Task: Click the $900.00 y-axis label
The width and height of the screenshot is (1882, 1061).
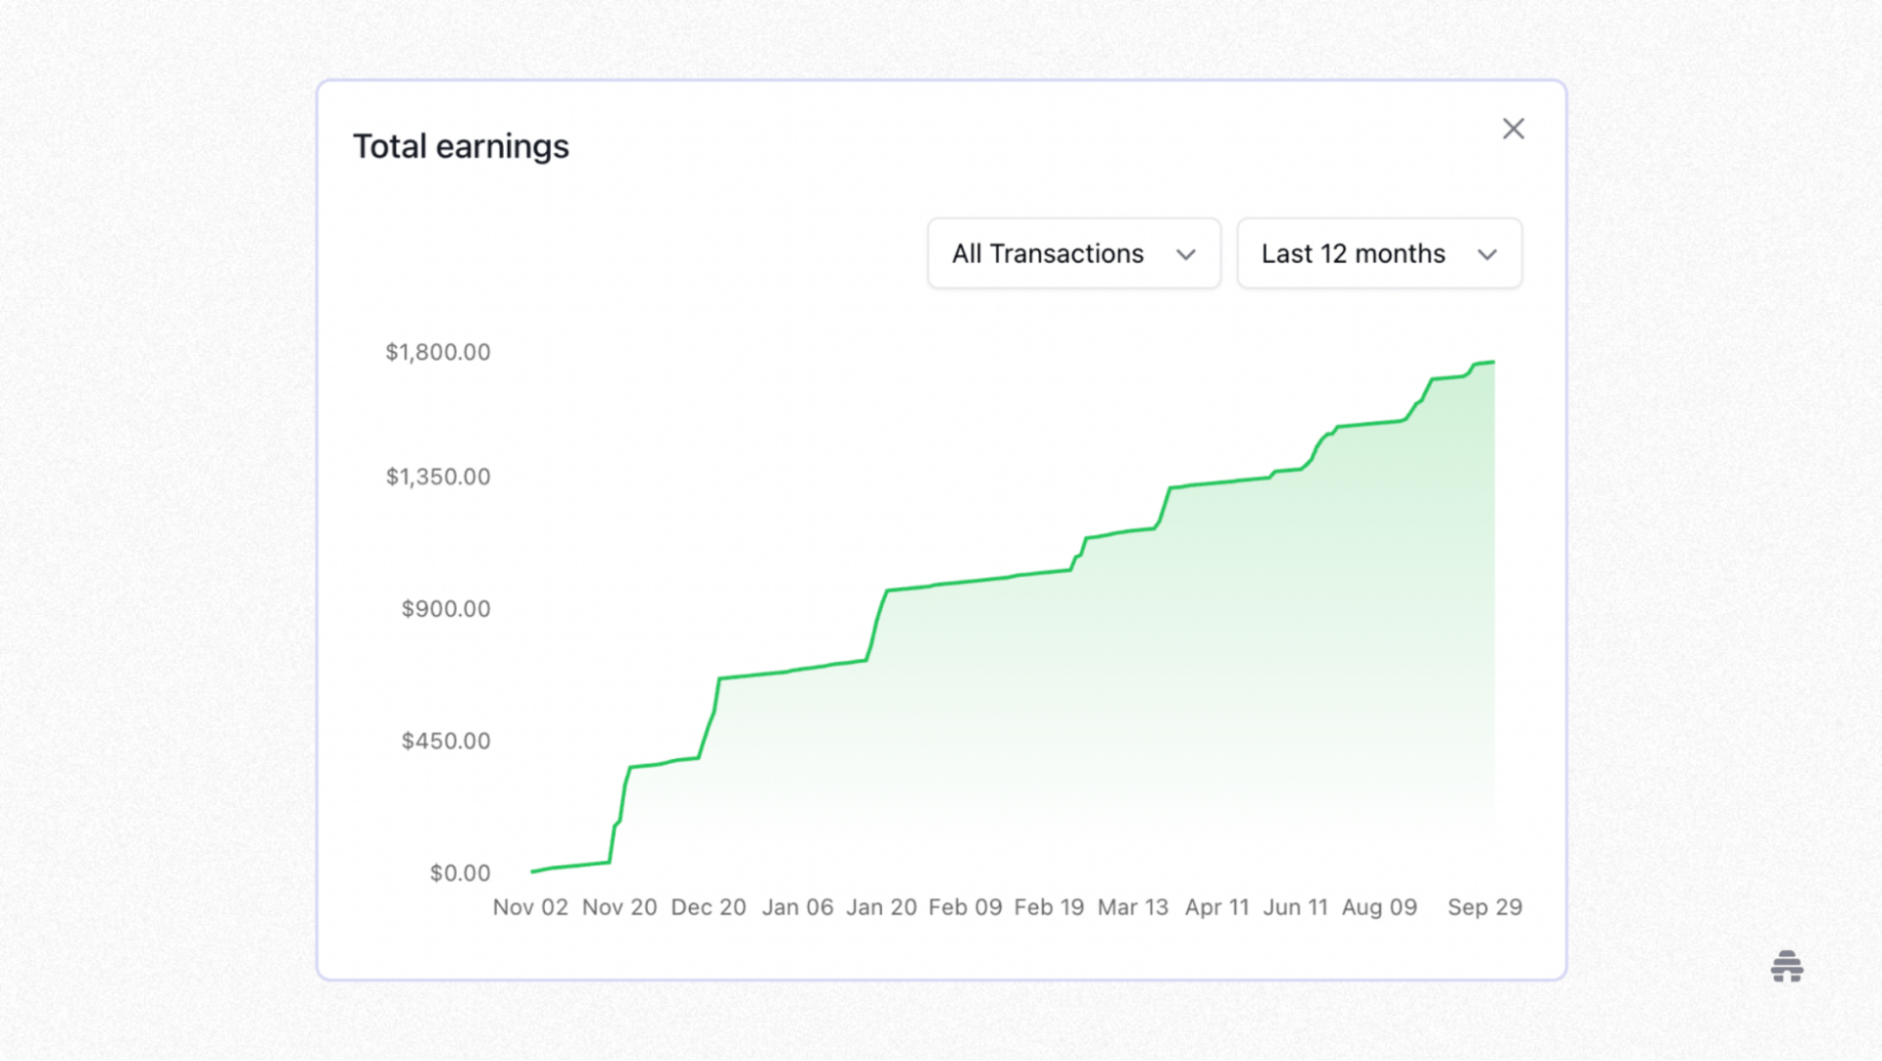Action: point(445,609)
